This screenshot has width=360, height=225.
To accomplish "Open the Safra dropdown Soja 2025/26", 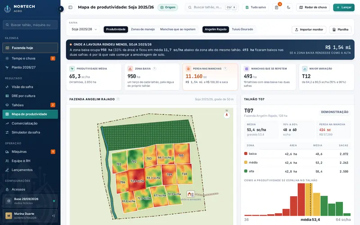I will tap(84, 29).
